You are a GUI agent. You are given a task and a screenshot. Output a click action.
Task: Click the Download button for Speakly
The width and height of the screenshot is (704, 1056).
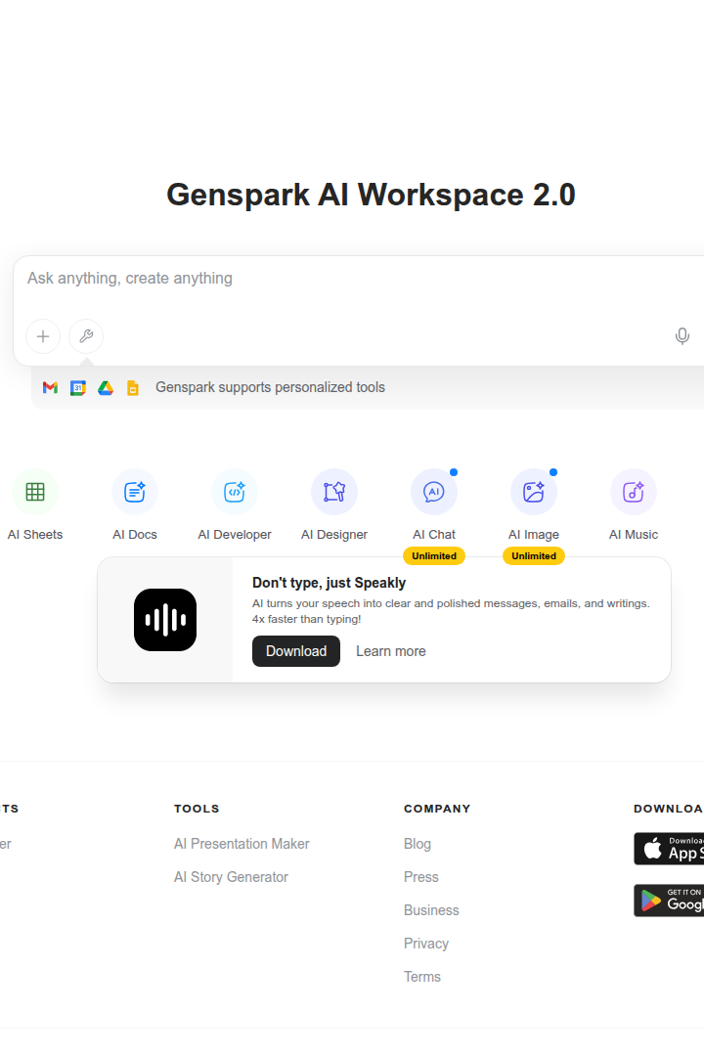(x=296, y=651)
